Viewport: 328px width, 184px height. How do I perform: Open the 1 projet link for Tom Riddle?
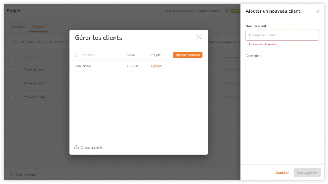156,66
